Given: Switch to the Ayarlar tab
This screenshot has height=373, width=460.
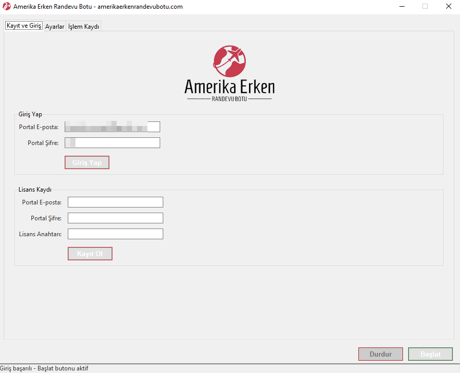Looking at the screenshot, I should tap(54, 27).
